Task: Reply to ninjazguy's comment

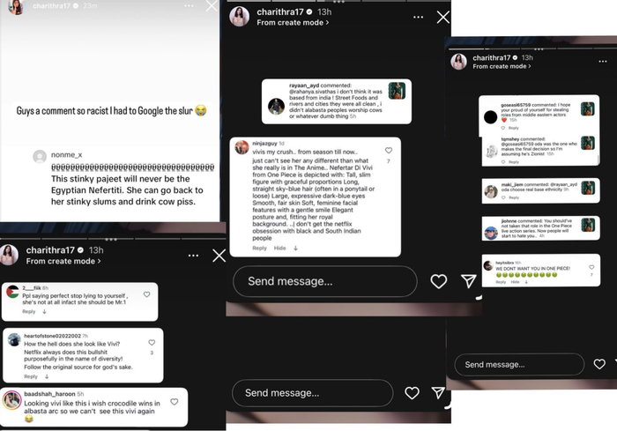Action: (x=259, y=248)
